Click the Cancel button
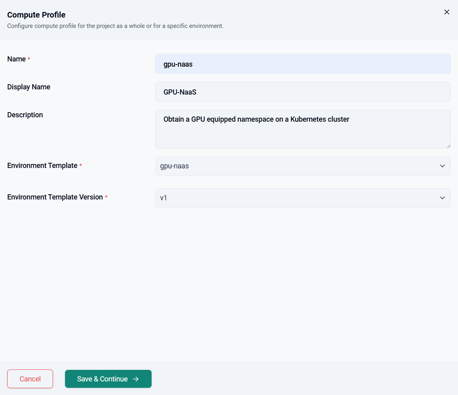Screen dimensions: 458x395 (x=30, y=379)
